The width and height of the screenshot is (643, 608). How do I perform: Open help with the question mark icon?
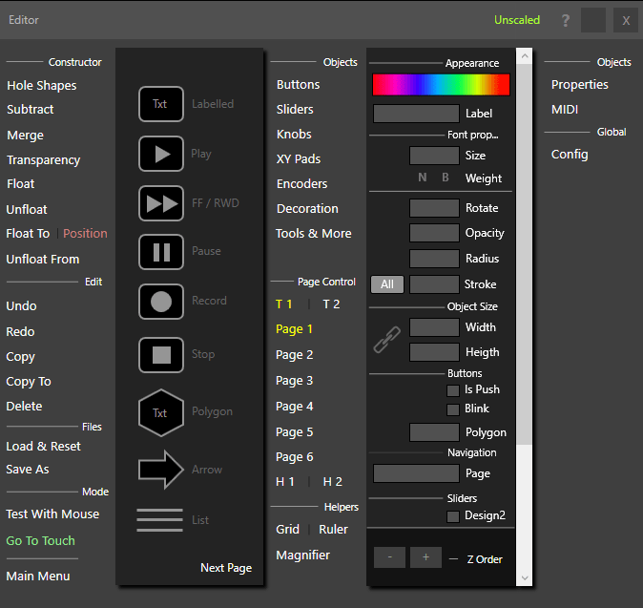pos(566,20)
